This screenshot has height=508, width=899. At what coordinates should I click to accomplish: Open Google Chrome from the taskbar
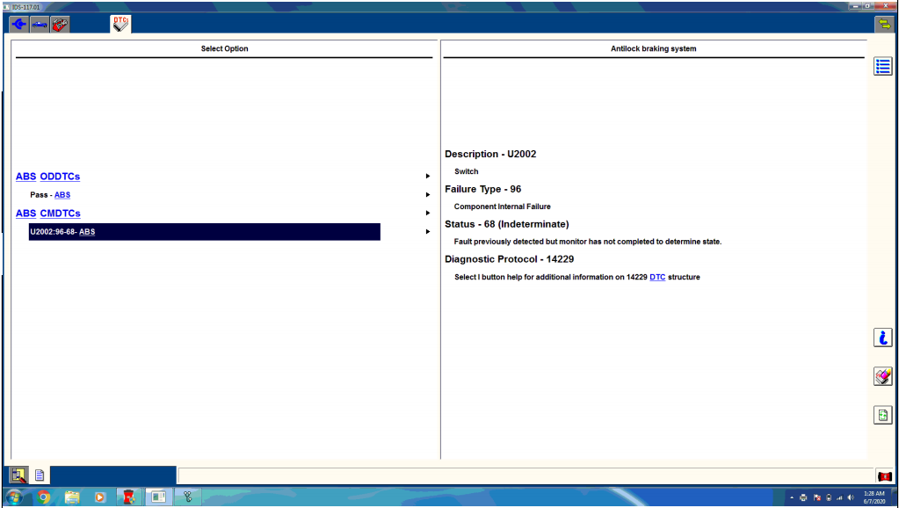click(44, 497)
